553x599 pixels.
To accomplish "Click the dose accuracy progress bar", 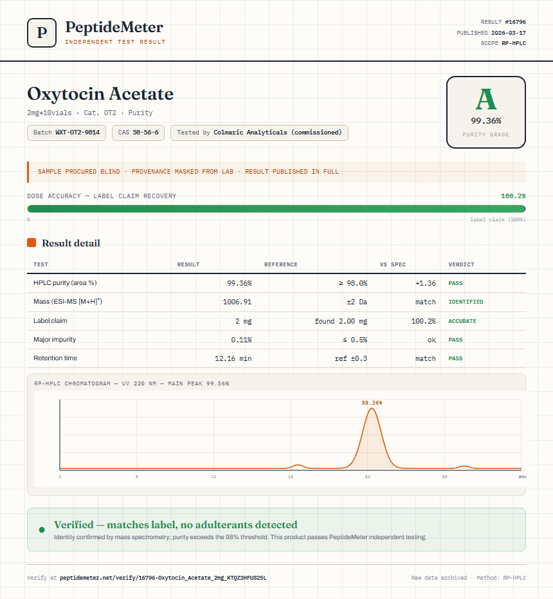I will point(276,208).
